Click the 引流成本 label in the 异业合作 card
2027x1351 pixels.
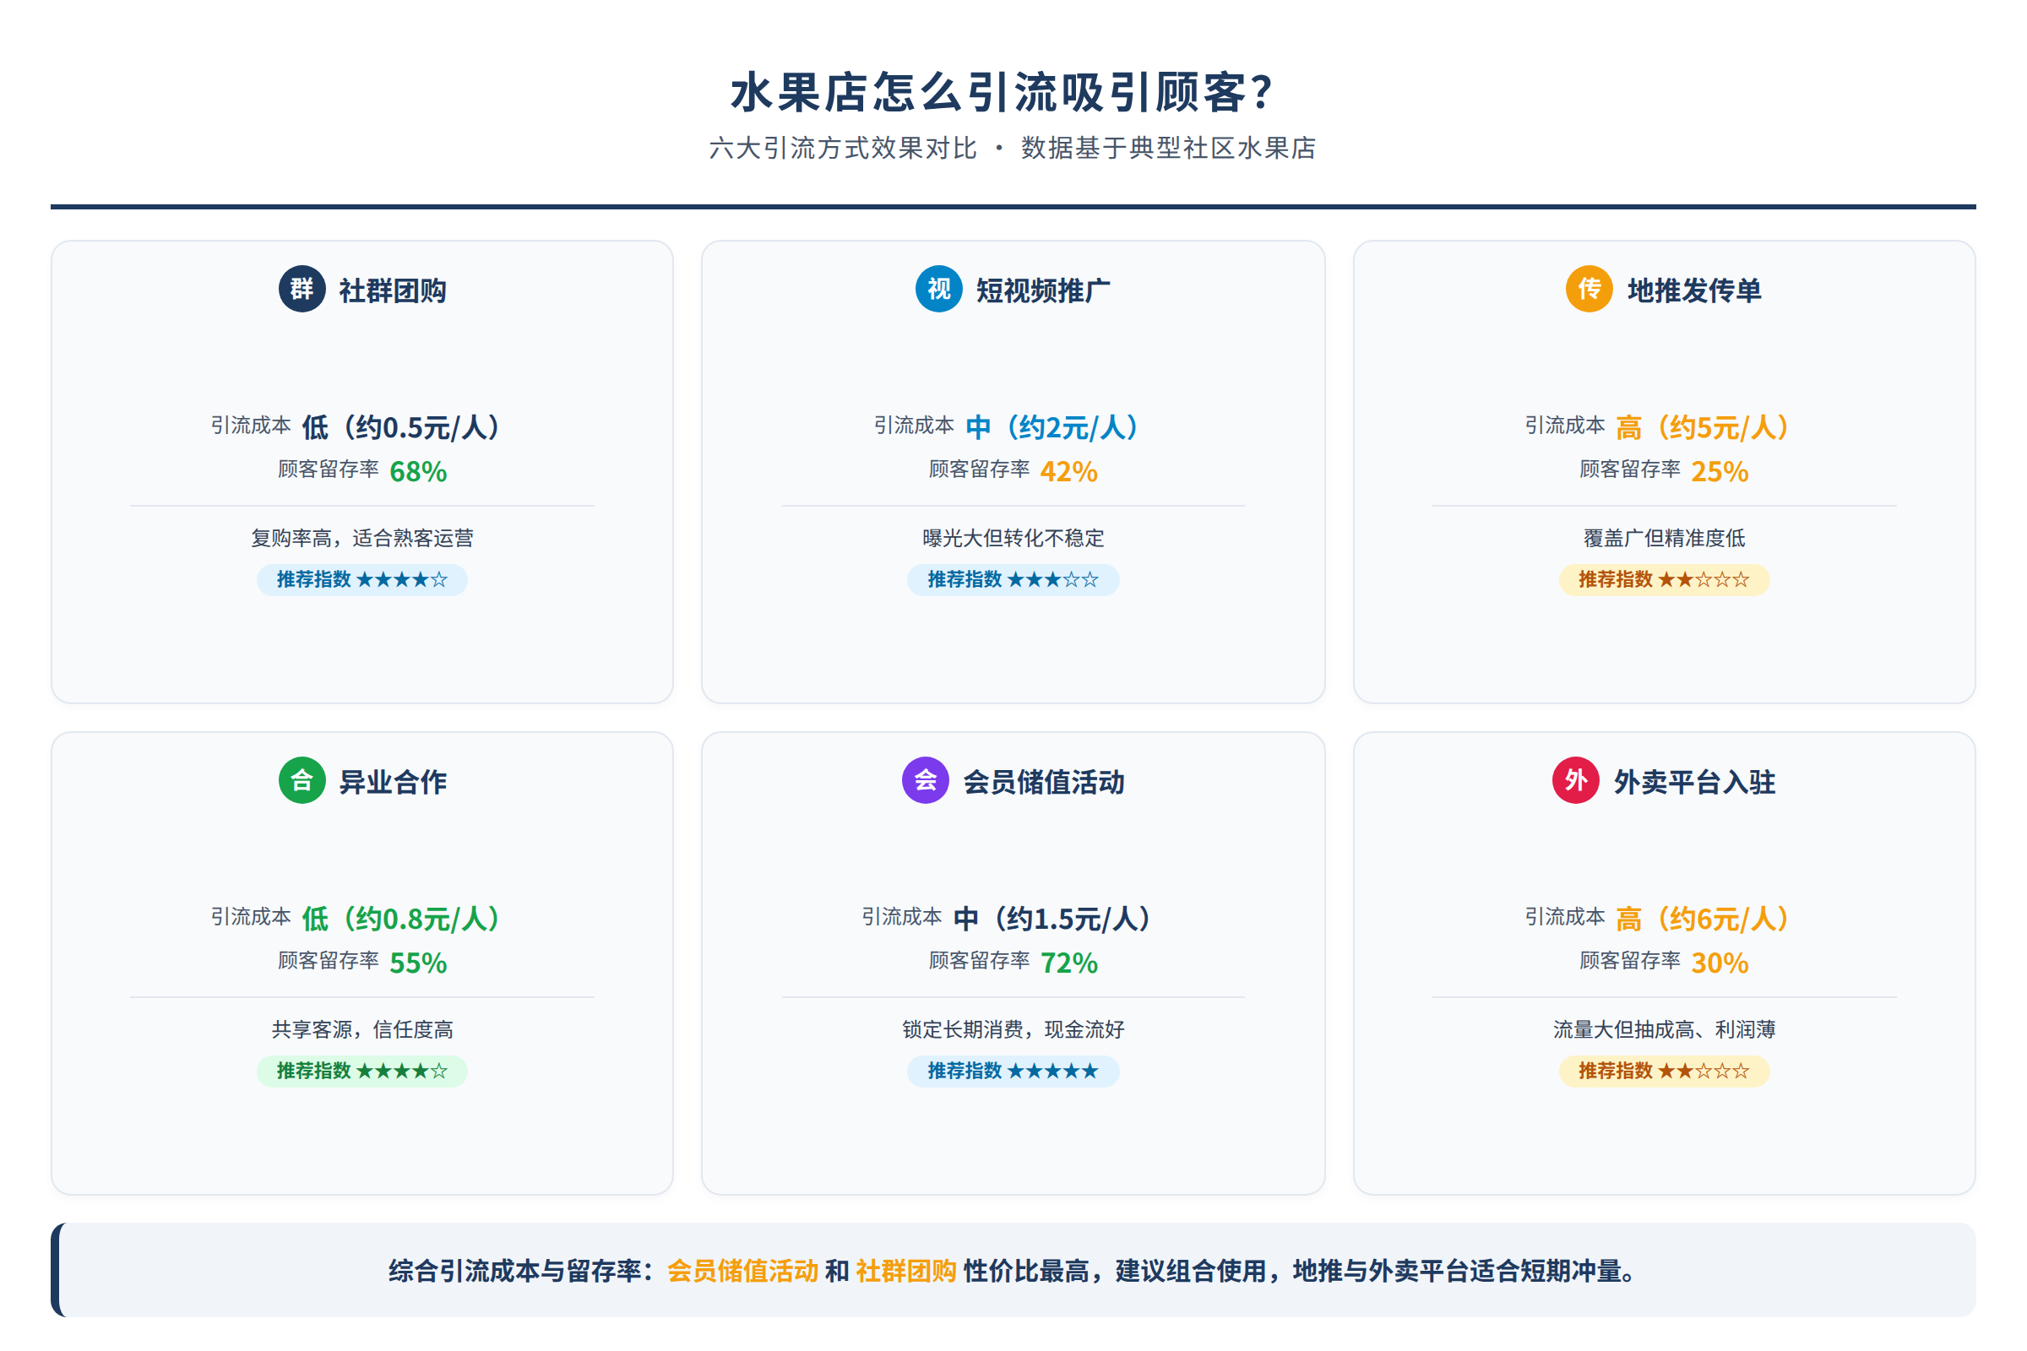(251, 916)
